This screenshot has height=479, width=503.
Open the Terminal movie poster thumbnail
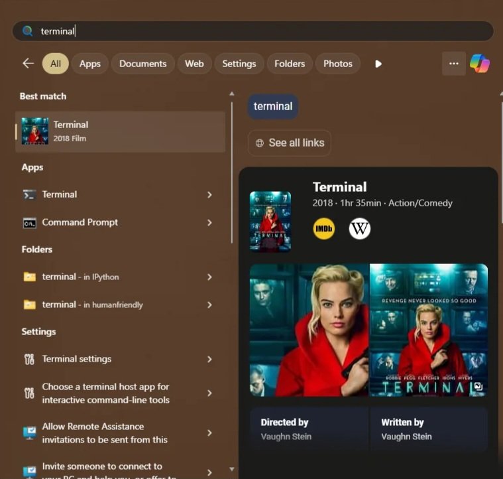[x=270, y=222]
